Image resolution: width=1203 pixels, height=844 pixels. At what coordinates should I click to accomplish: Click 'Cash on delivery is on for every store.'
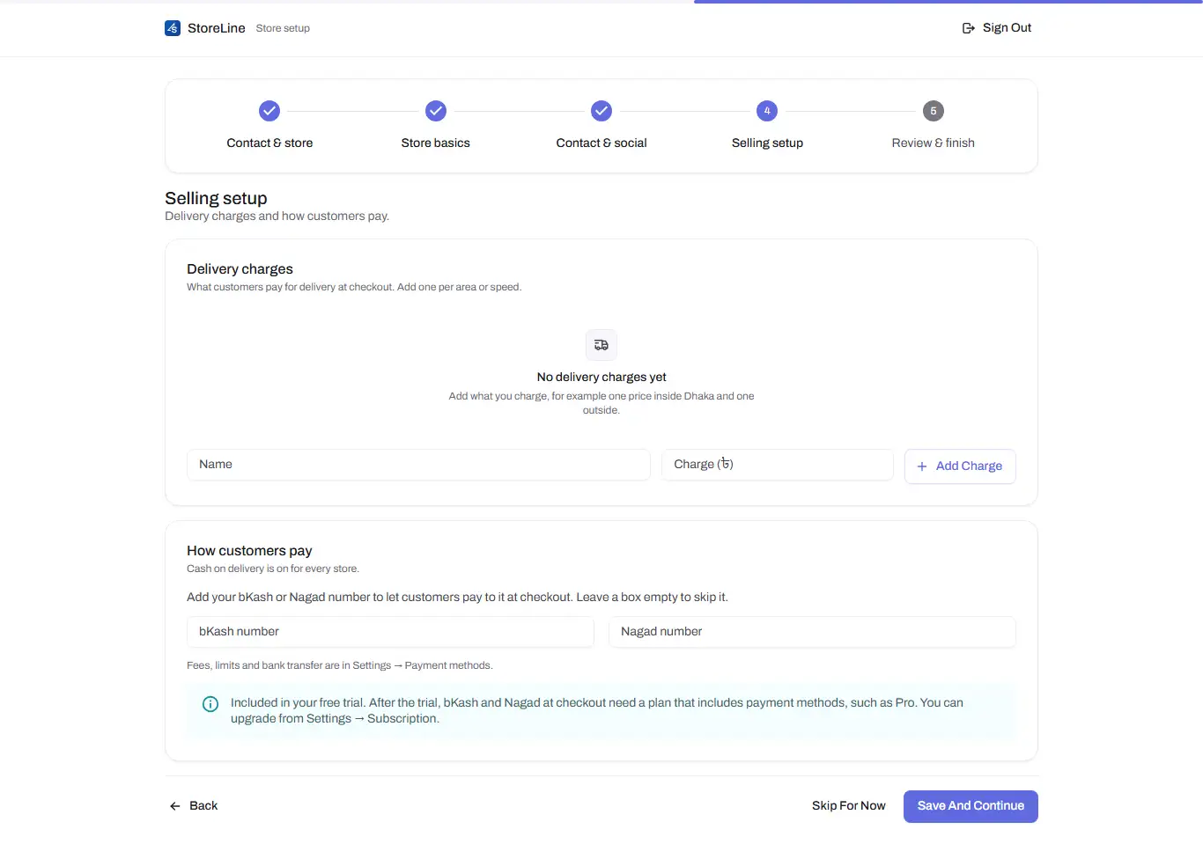pyautogui.click(x=273, y=569)
